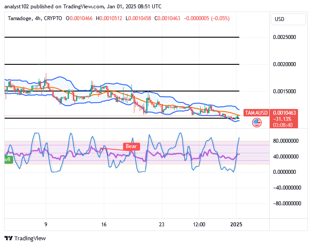This screenshot has height=246, width=312.
Task: Click the red Bear signal label
Action: point(131,146)
